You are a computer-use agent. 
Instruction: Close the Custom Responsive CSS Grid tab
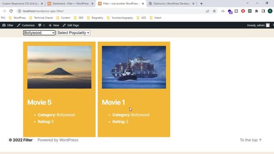tap(42, 3)
